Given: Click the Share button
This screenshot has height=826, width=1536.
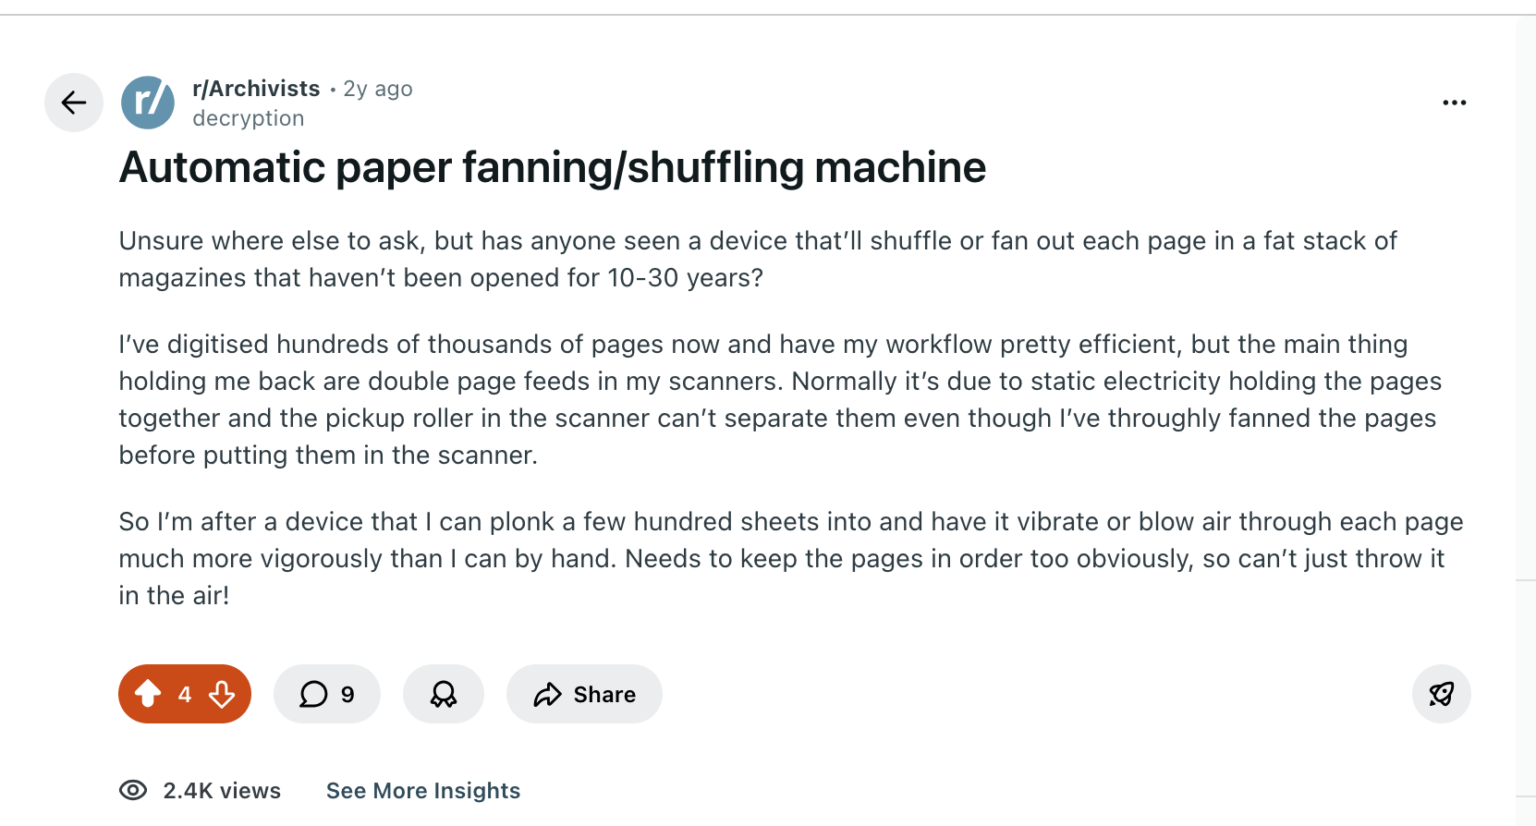Looking at the screenshot, I should tap(584, 694).
